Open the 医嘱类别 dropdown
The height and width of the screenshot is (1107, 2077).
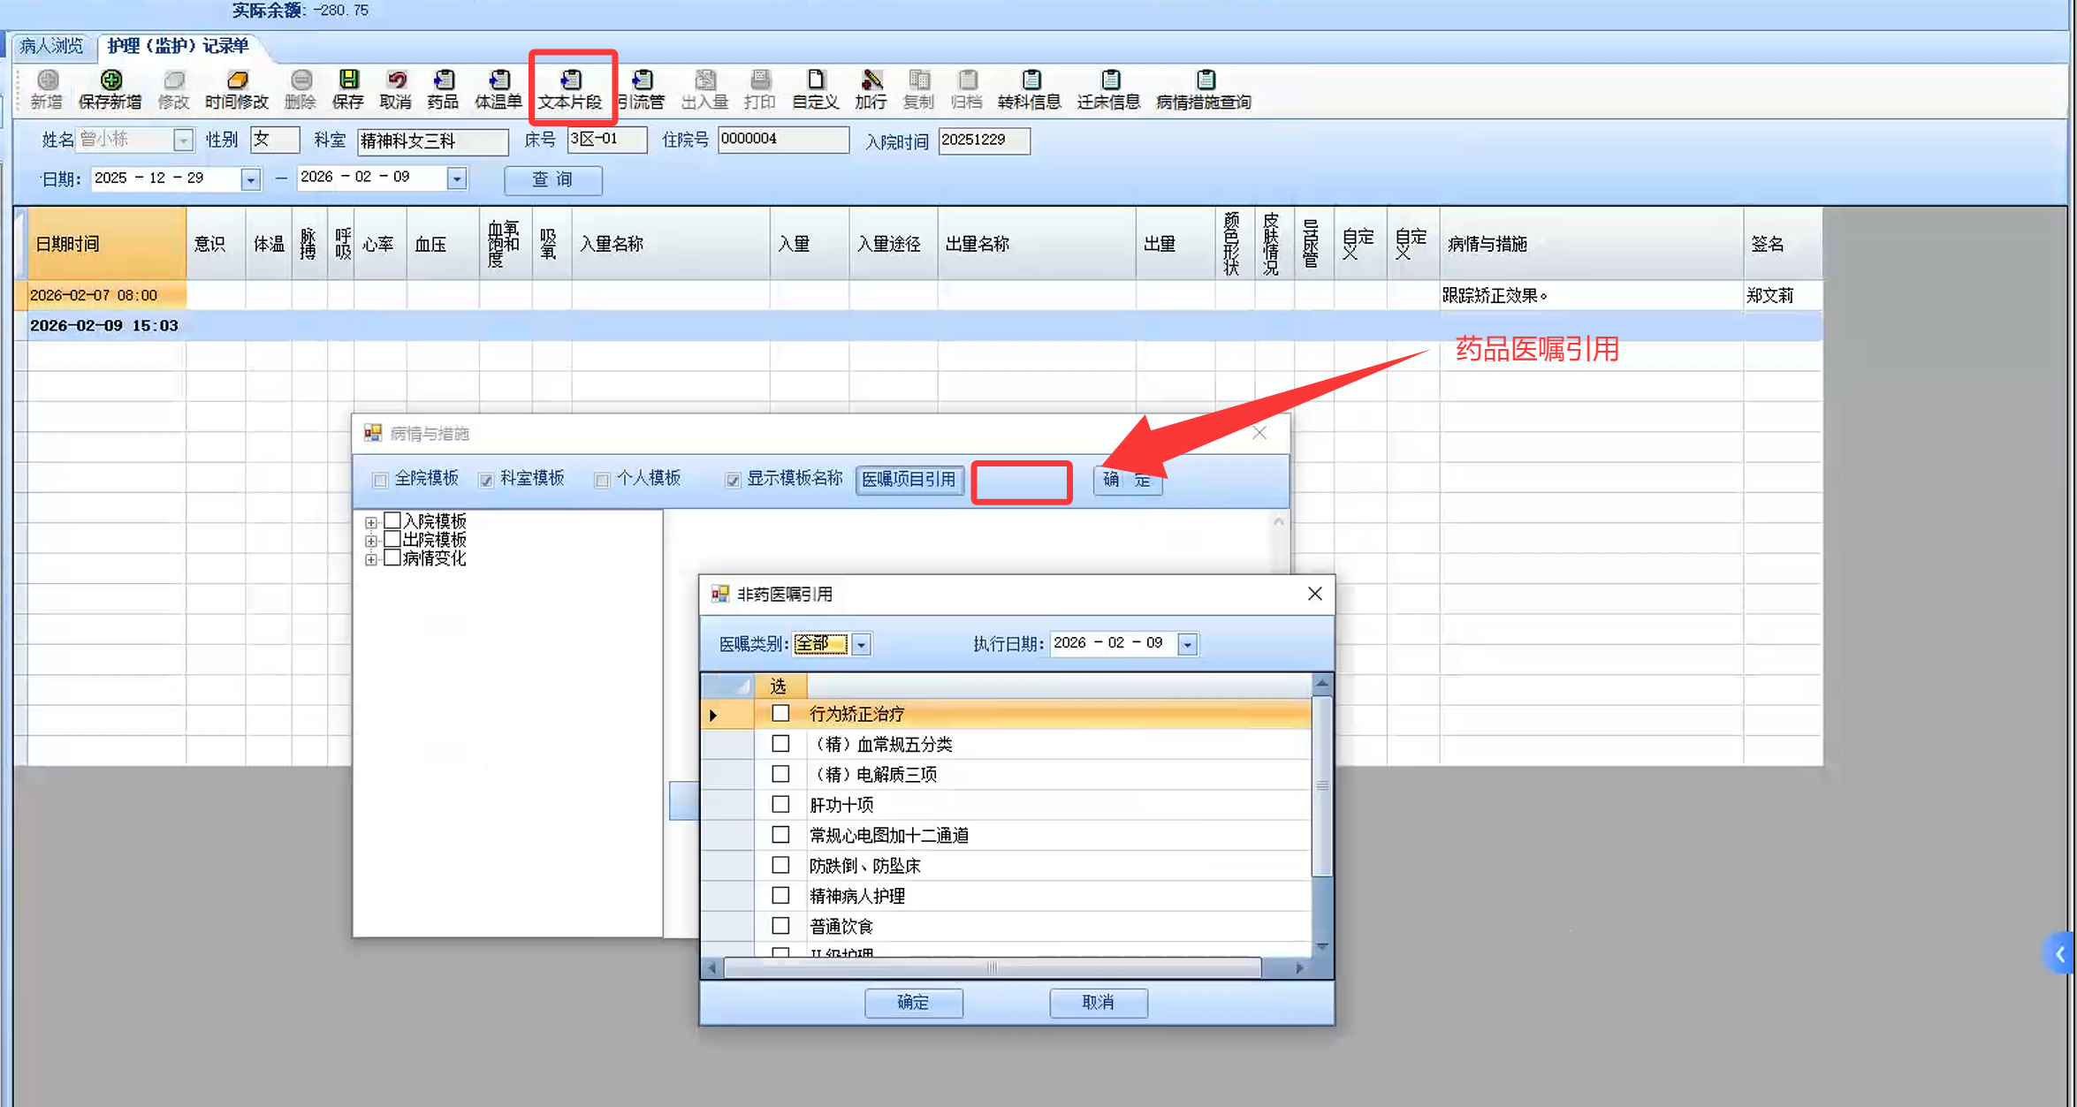[861, 644]
